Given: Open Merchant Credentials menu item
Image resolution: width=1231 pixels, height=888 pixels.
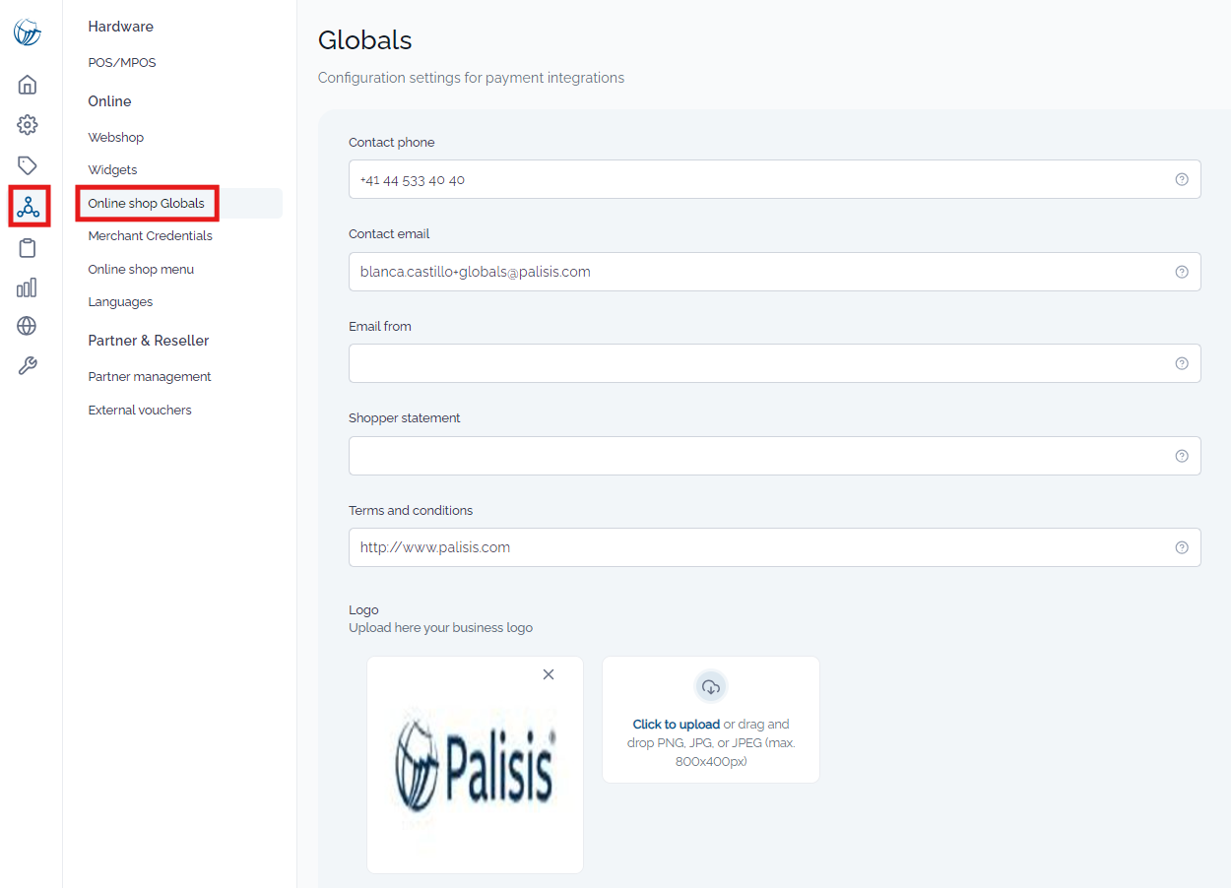Looking at the screenshot, I should tap(150, 236).
